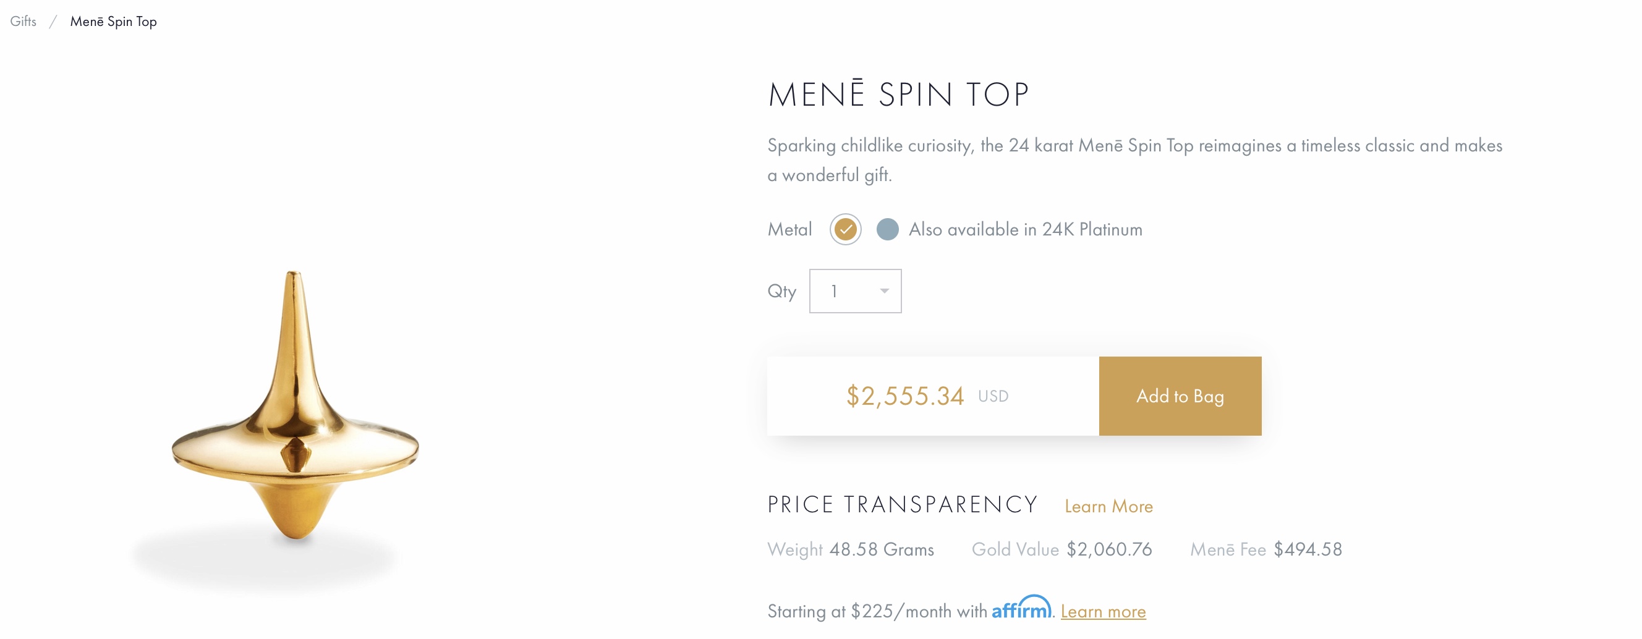The width and height of the screenshot is (1642, 639).
Task: Open the Affirm Learn more link
Action: pos(1103,612)
